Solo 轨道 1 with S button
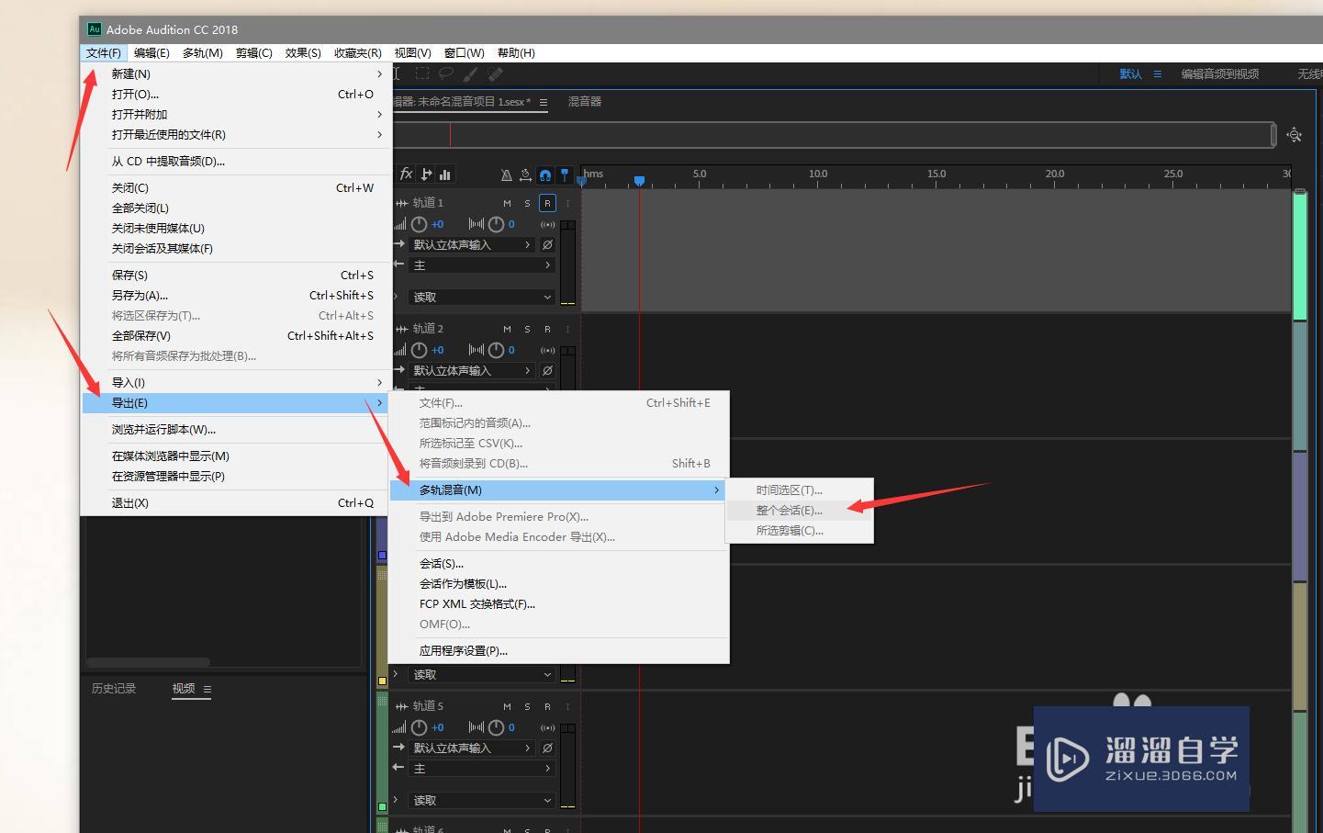 pyautogui.click(x=527, y=203)
